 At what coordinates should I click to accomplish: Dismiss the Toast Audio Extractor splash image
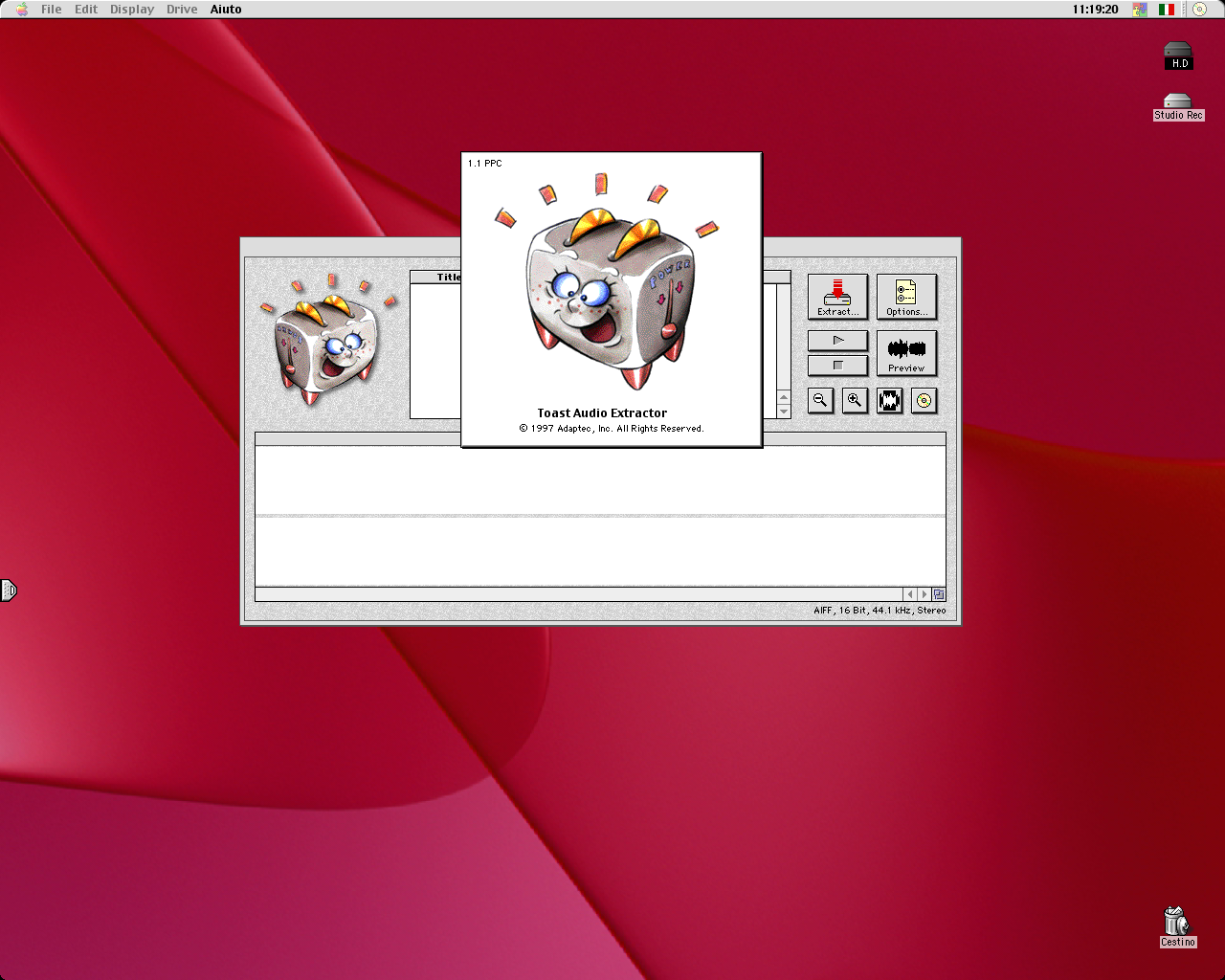[x=612, y=300]
